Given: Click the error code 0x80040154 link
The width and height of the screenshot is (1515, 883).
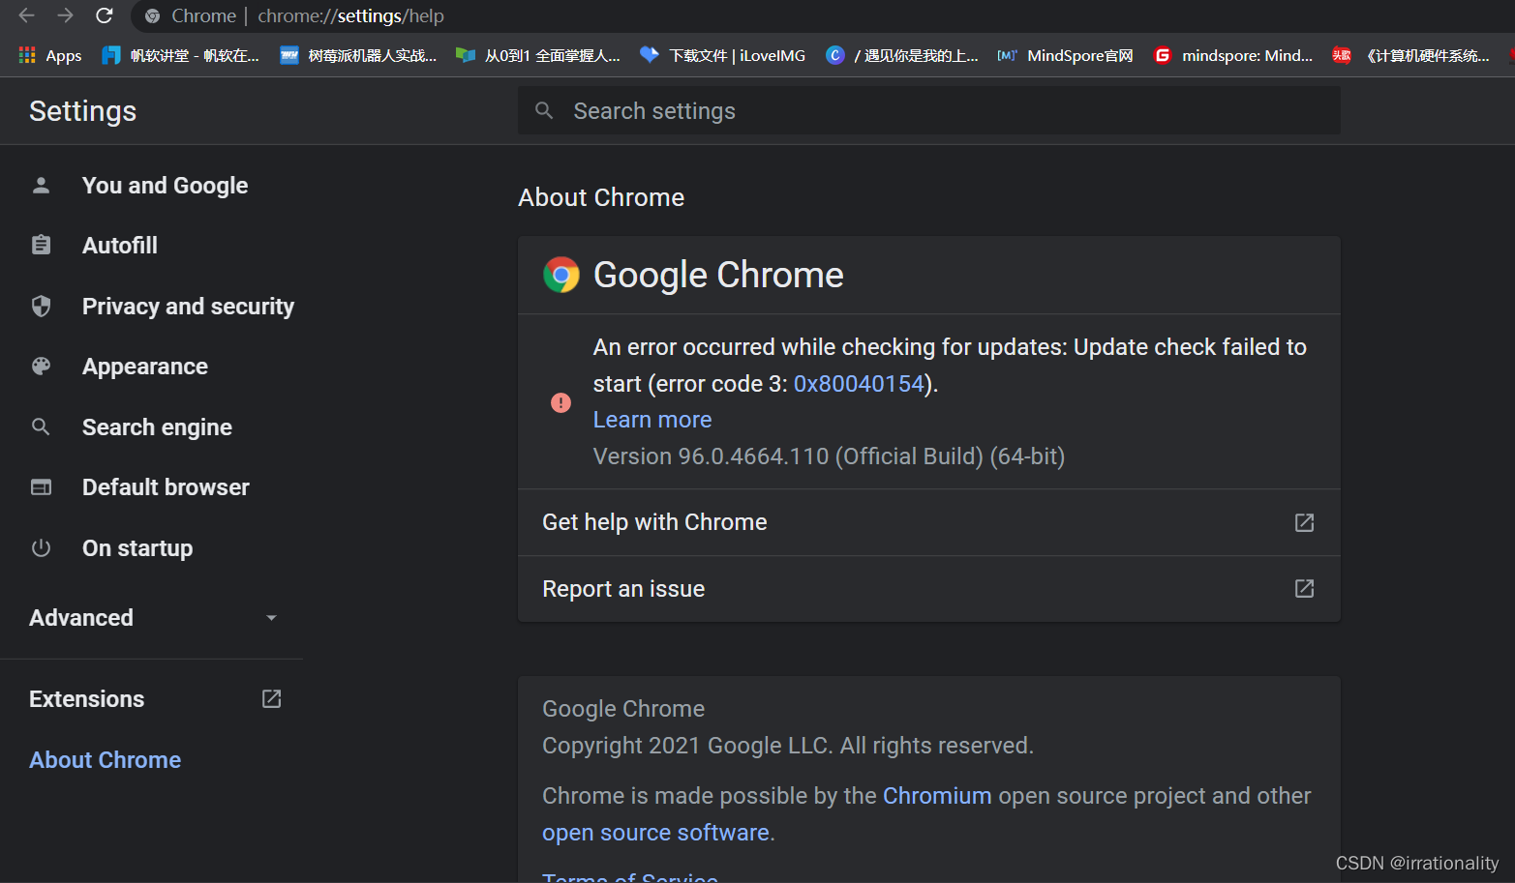Looking at the screenshot, I should click(x=858, y=383).
